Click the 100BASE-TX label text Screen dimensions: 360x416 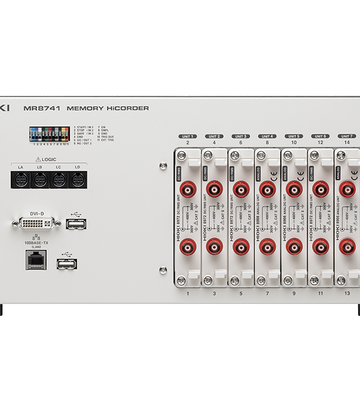click(x=36, y=243)
